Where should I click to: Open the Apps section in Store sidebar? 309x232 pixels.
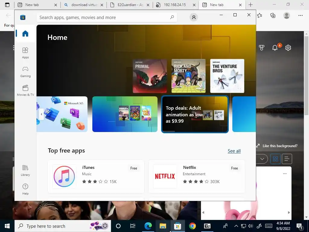tap(25, 53)
